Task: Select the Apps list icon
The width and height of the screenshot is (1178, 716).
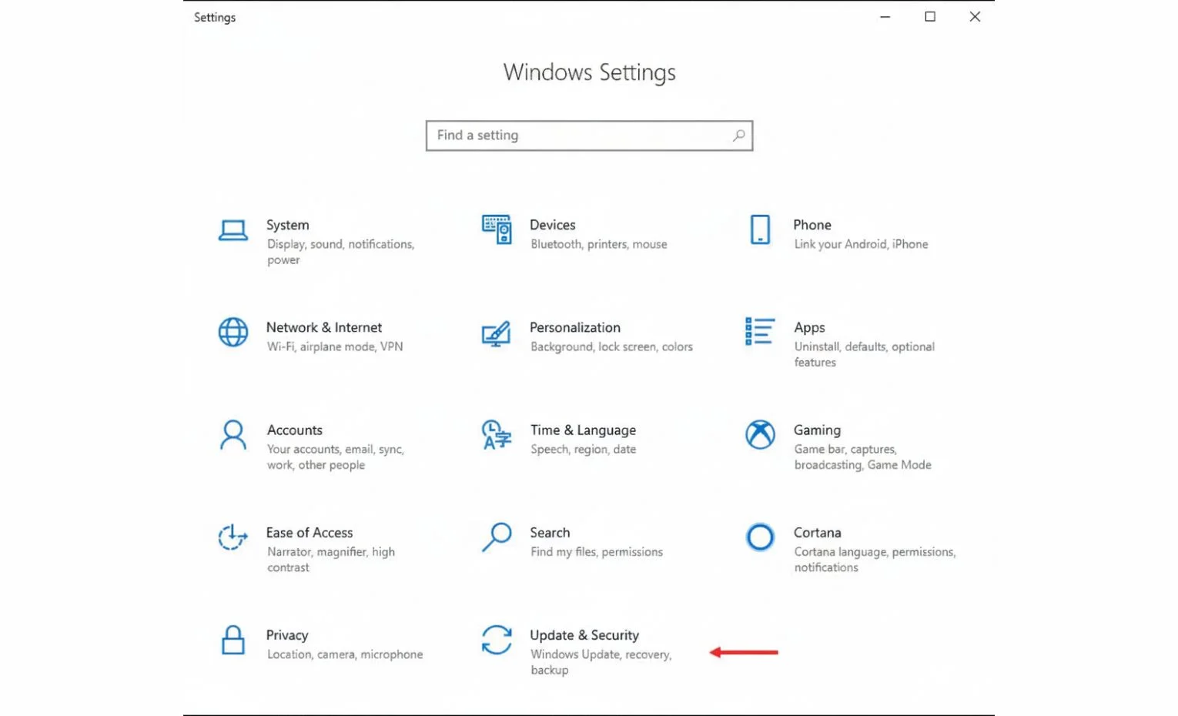Action: pyautogui.click(x=759, y=332)
